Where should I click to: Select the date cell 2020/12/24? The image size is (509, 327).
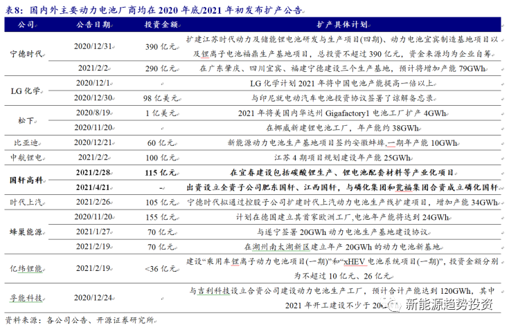[93, 298]
